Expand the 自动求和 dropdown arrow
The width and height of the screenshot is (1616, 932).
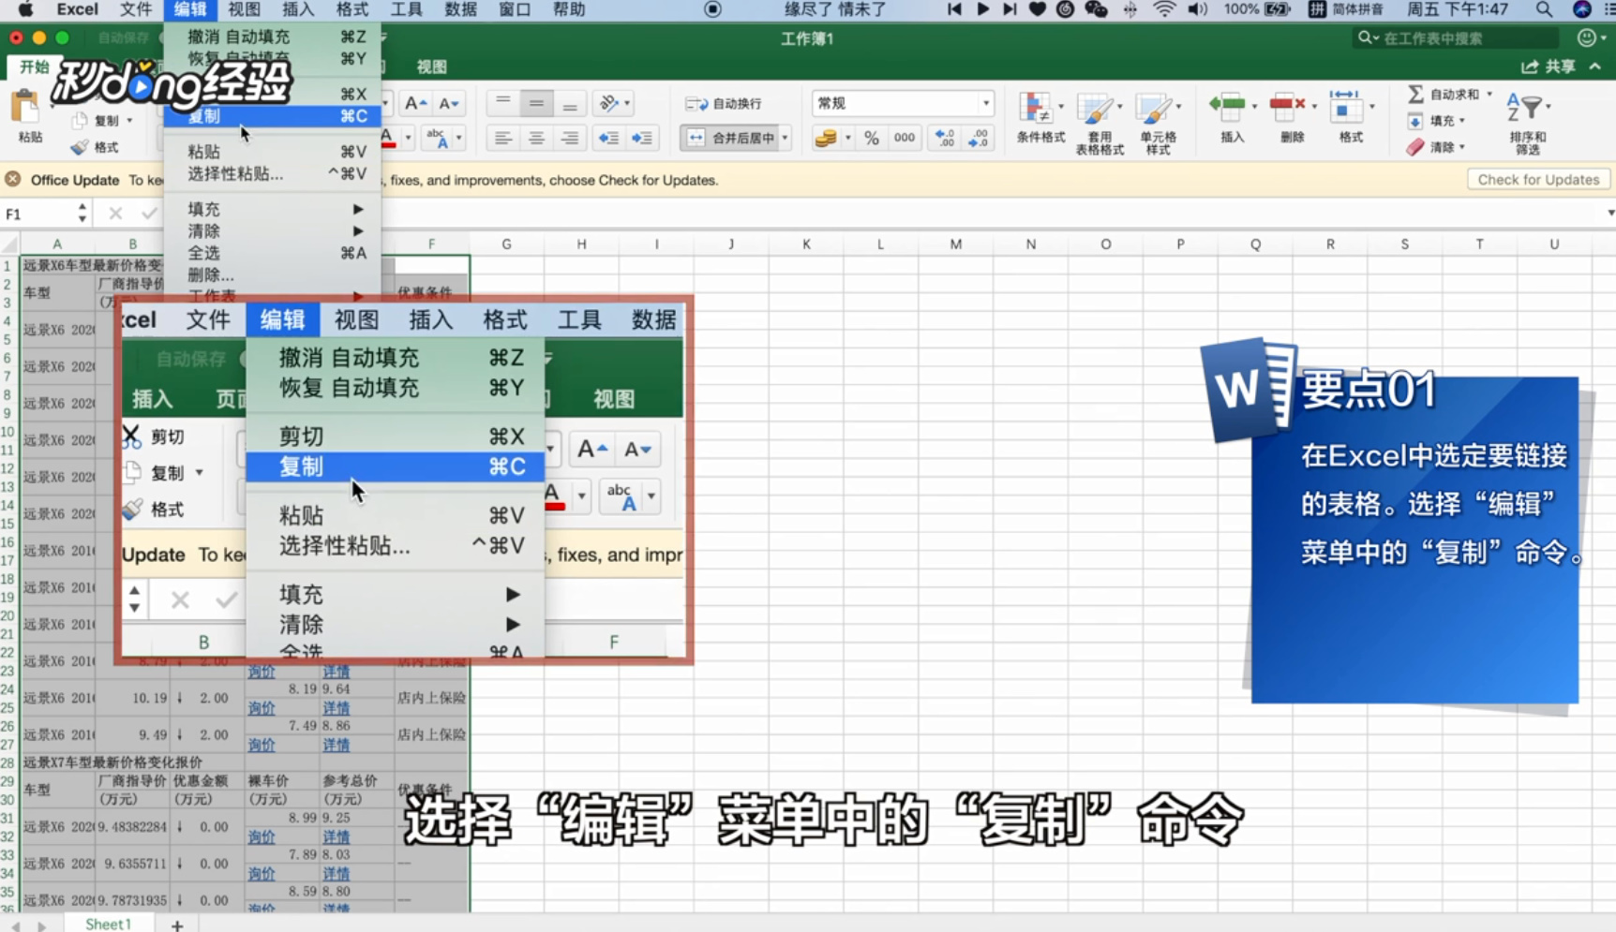point(1489,94)
